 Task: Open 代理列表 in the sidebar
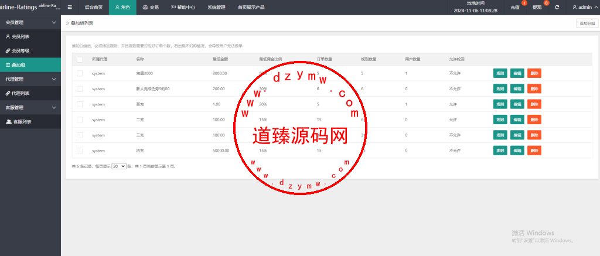(30, 93)
